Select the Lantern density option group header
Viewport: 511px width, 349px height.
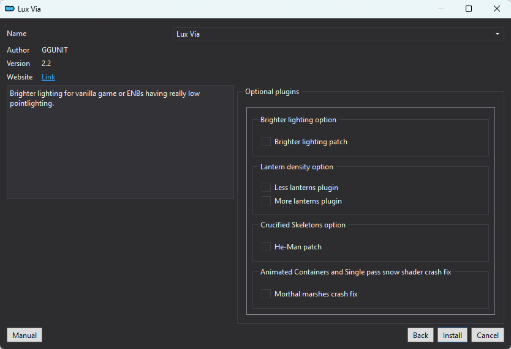297,167
